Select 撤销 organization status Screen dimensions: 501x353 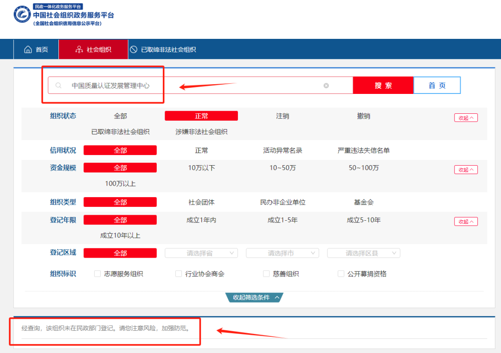click(364, 116)
